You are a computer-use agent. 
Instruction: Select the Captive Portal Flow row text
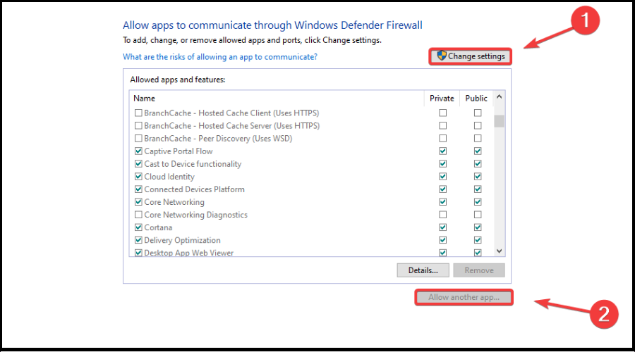(179, 151)
